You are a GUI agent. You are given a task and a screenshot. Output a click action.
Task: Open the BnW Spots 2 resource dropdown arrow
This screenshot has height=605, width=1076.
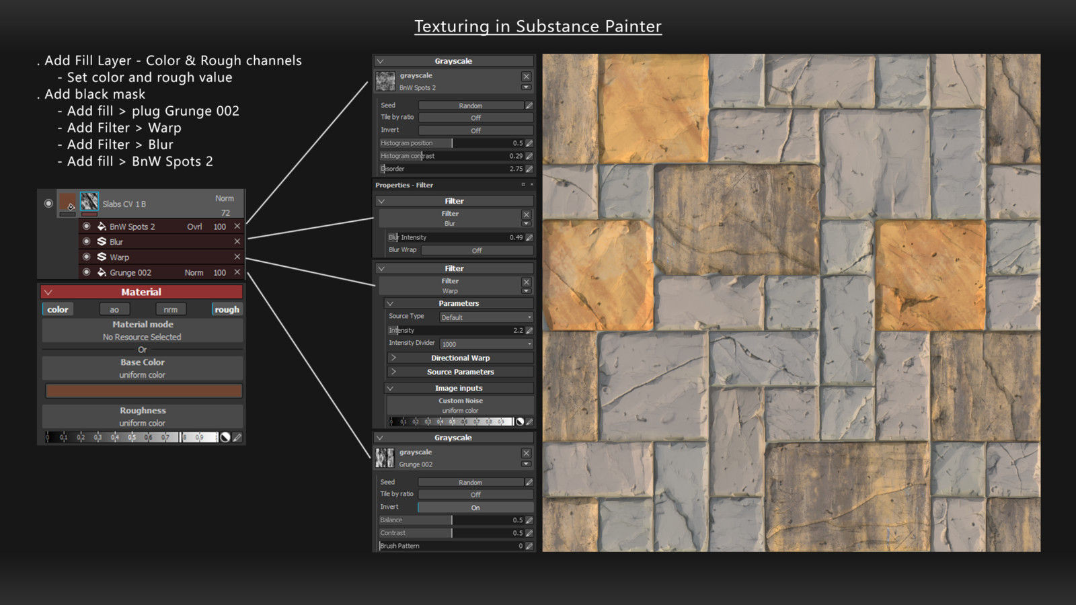(x=526, y=87)
